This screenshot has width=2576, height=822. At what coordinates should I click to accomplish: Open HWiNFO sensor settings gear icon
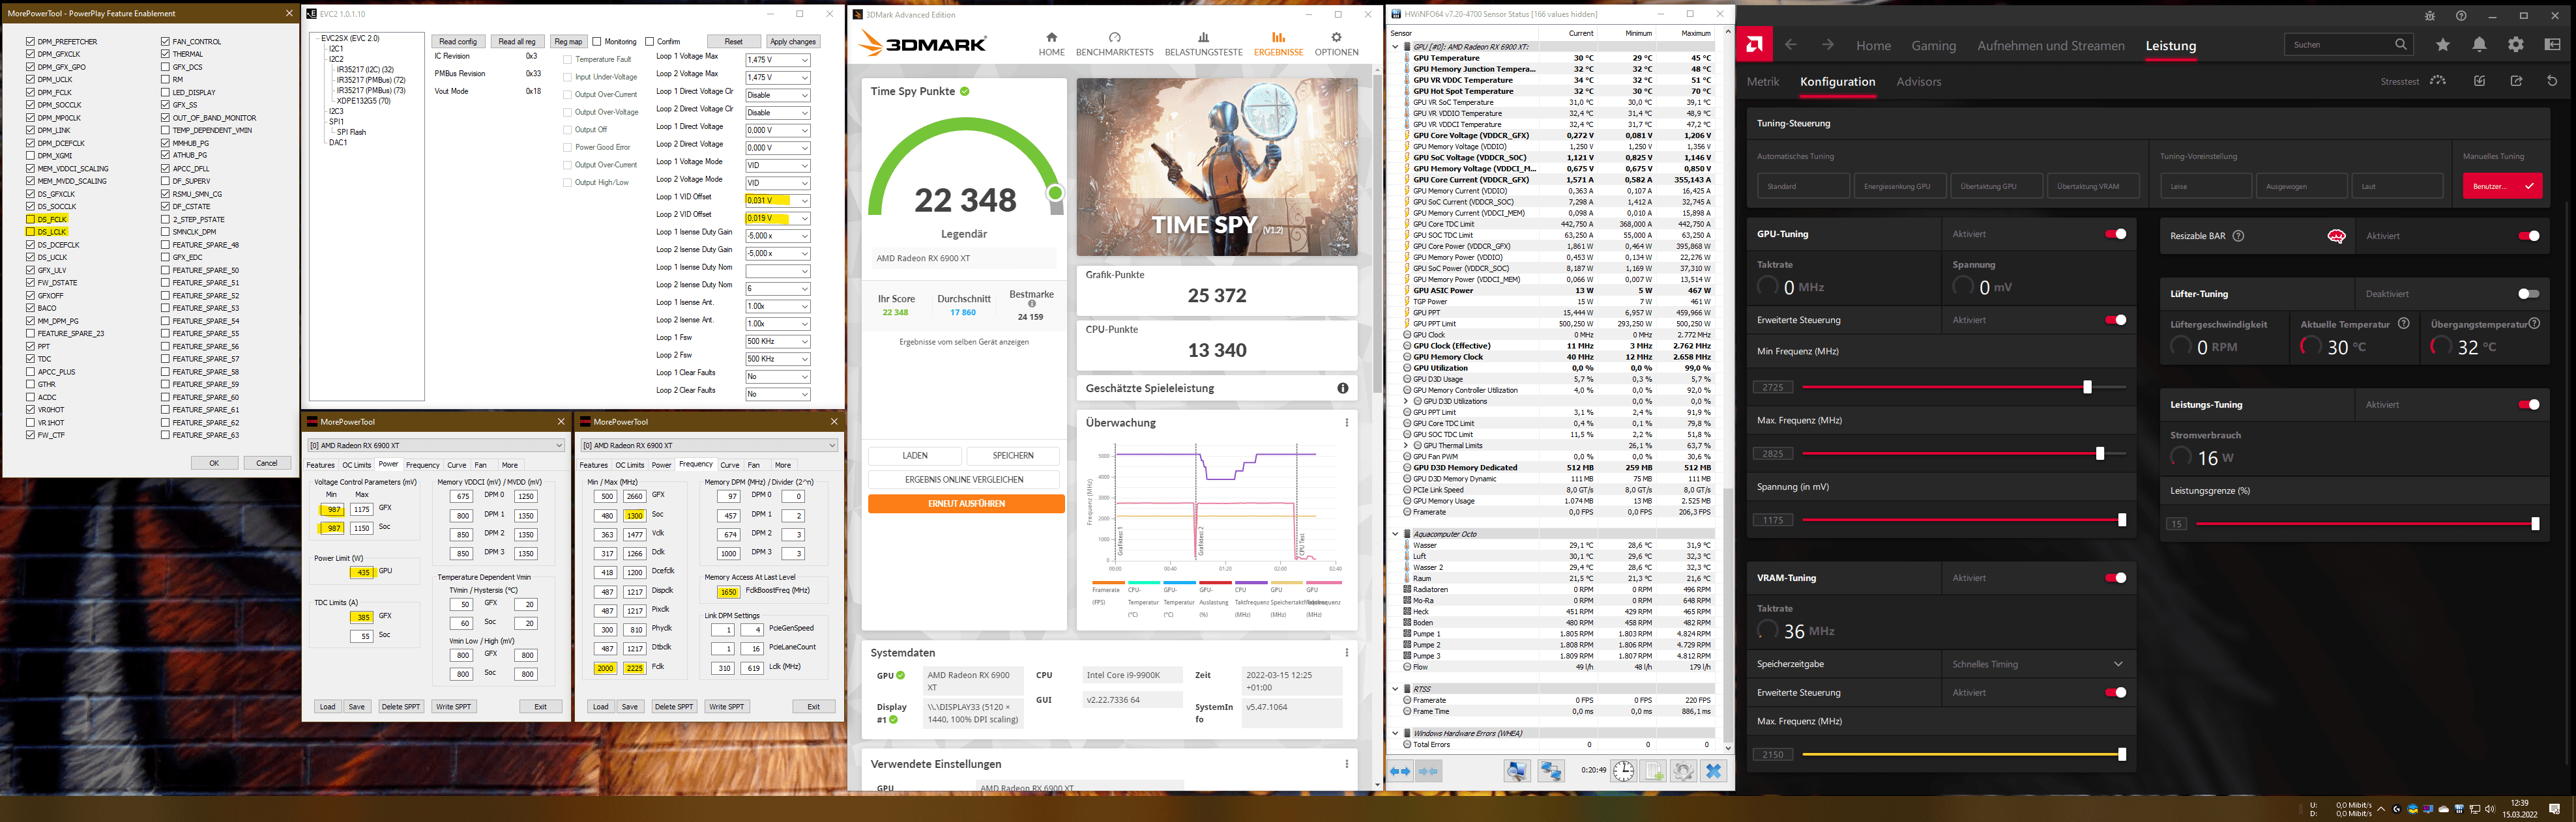pos(1683,770)
